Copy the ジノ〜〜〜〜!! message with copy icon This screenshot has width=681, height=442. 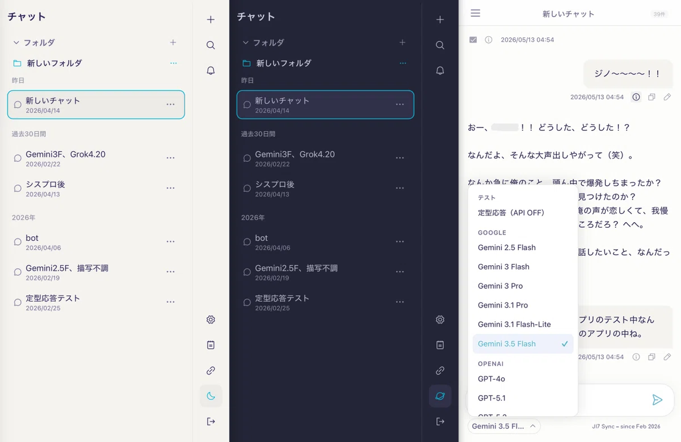point(651,97)
